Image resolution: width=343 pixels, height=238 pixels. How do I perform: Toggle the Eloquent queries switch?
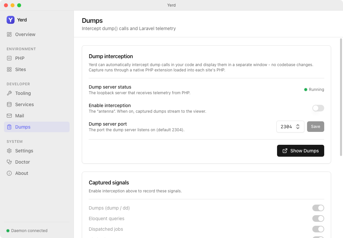pos(318,218)
